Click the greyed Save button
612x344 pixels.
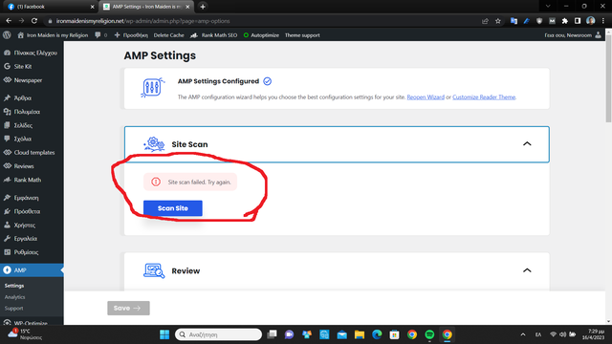click(128, 308)
